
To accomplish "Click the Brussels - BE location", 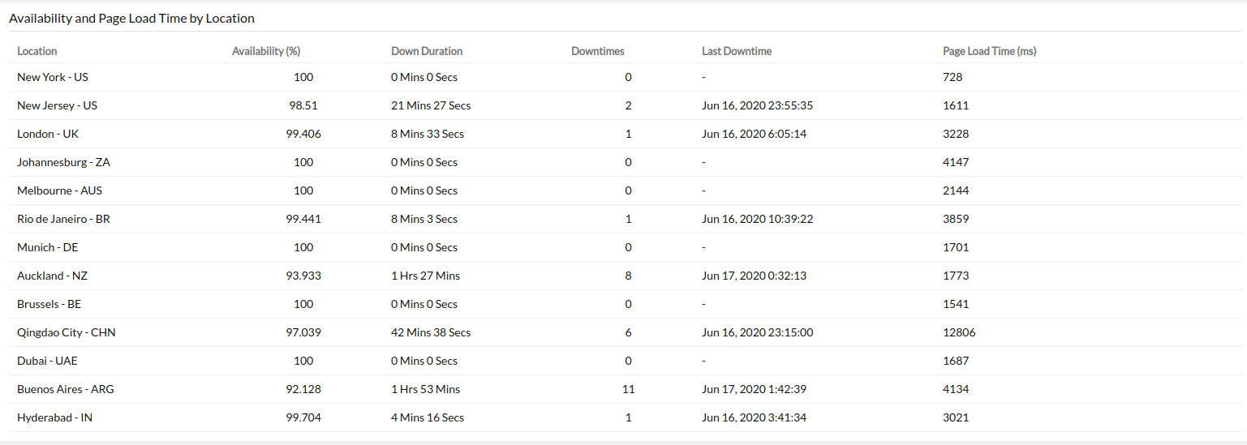I will (x=49, y=304).
